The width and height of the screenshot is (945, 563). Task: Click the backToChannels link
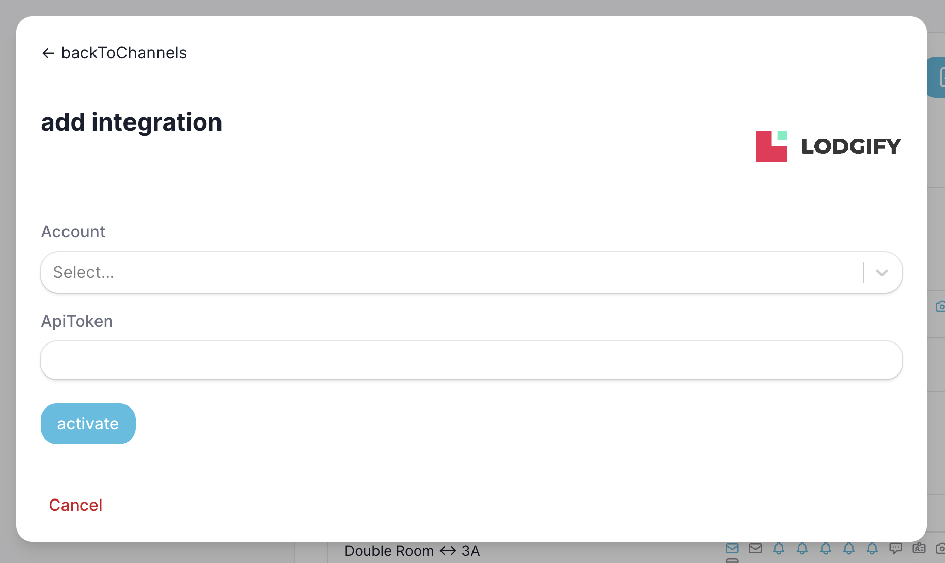point(124,53)
